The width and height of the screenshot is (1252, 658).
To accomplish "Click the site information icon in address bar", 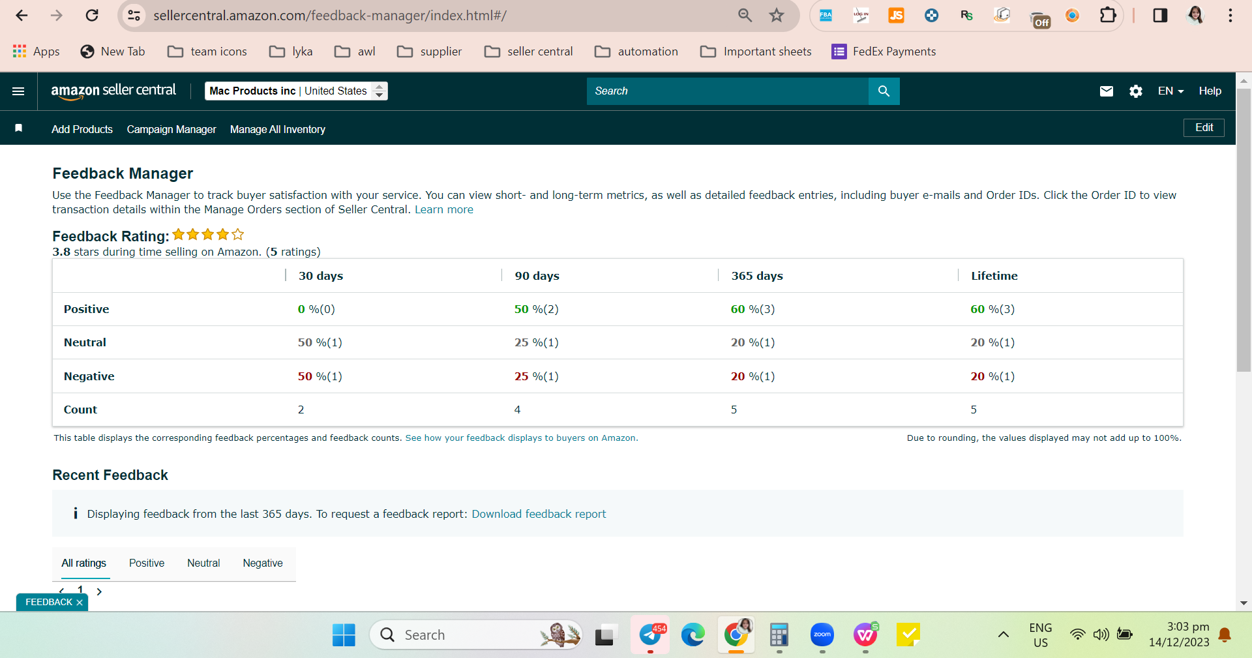I will (x=134, y=15).
